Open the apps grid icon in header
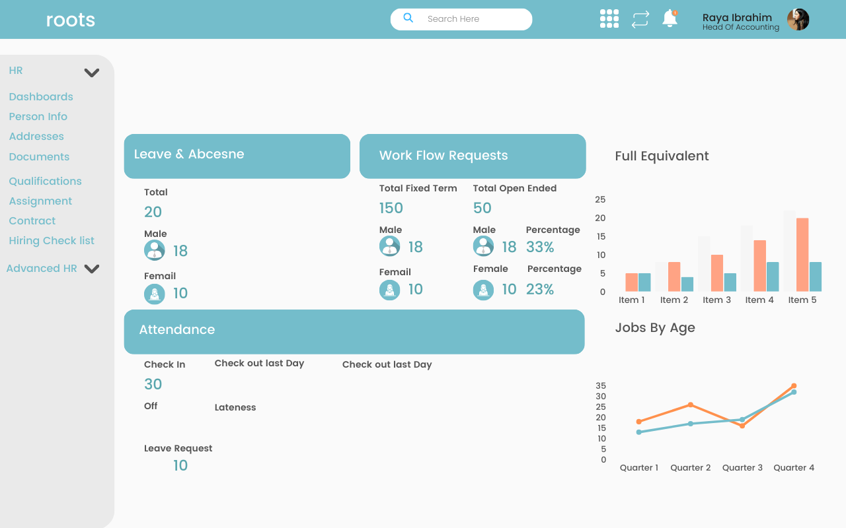Viewport: 846px width, 528px height. 609,18
